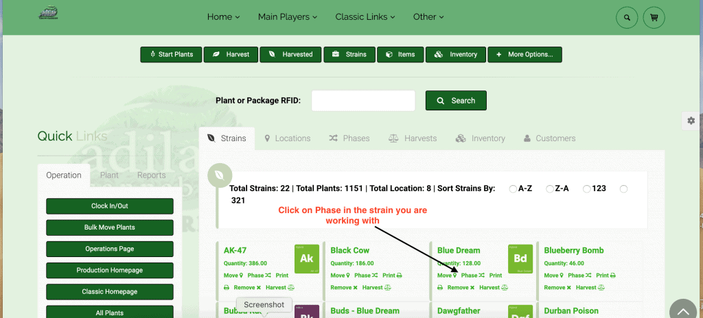This screenshot has width=703, height=318.
Task: Open the shopping cart icon
Action: point(654,18)
